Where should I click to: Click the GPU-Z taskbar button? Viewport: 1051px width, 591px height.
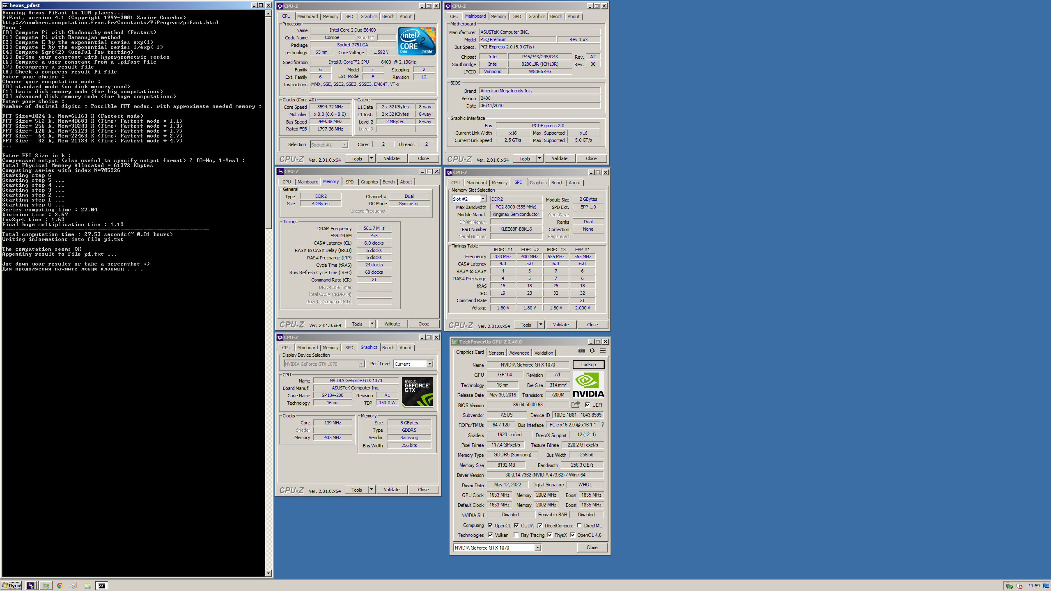(46, 586)
